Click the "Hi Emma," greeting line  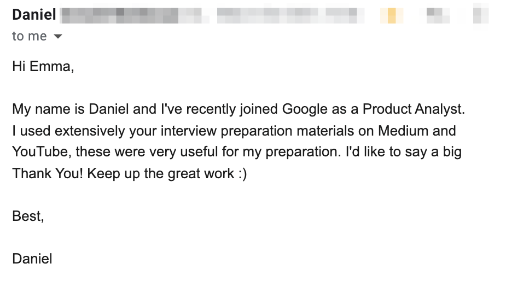[x=43, y=67]
